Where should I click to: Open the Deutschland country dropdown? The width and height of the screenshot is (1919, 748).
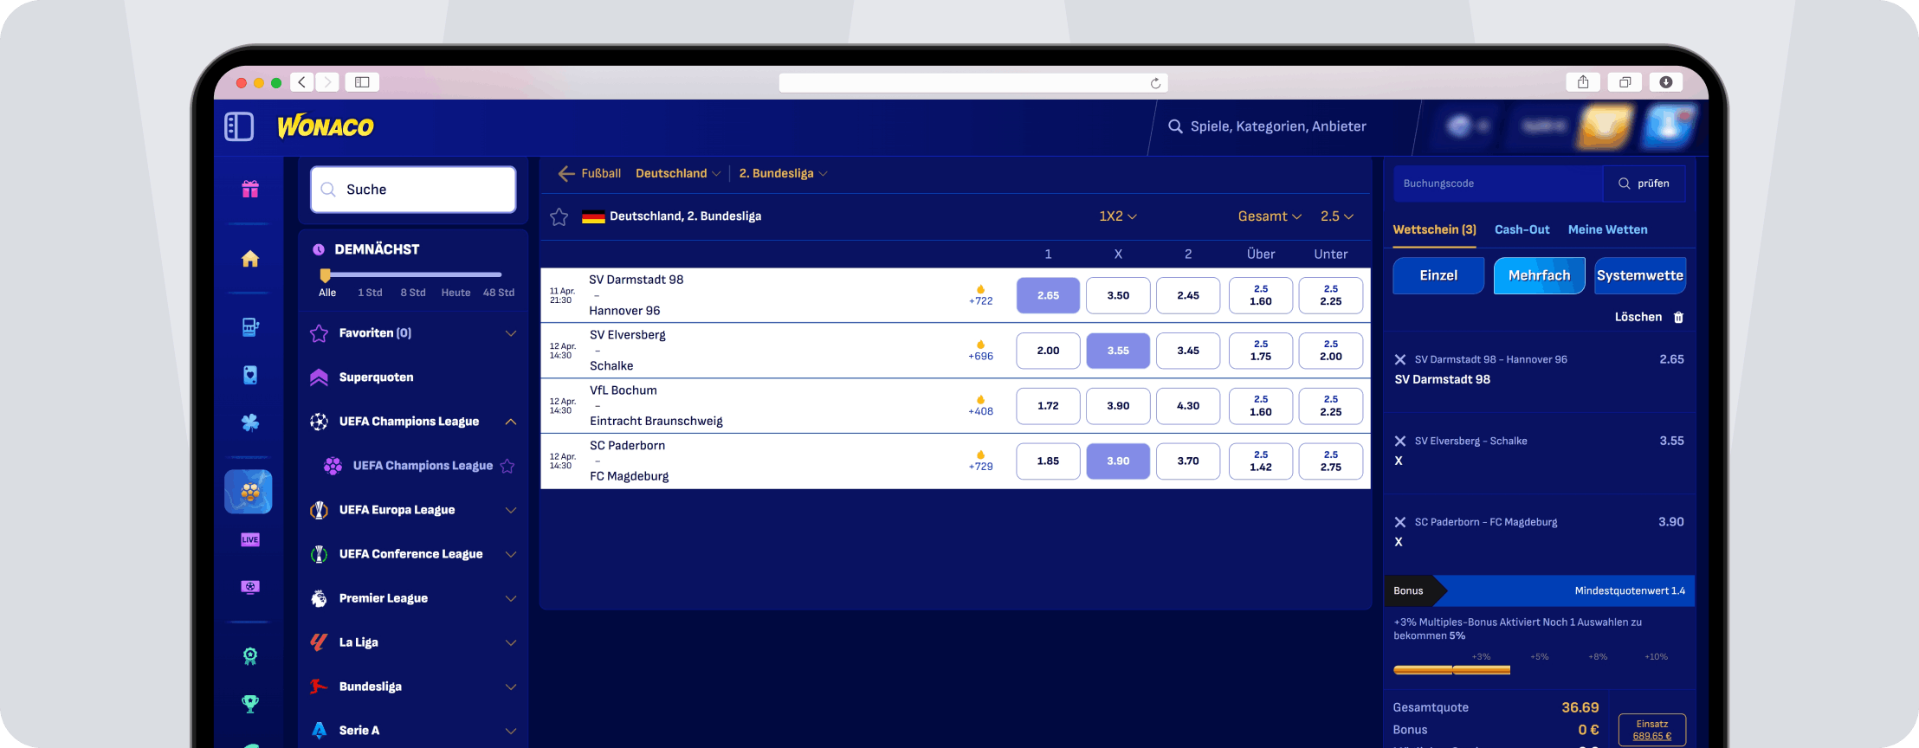(x=678, y=174)
